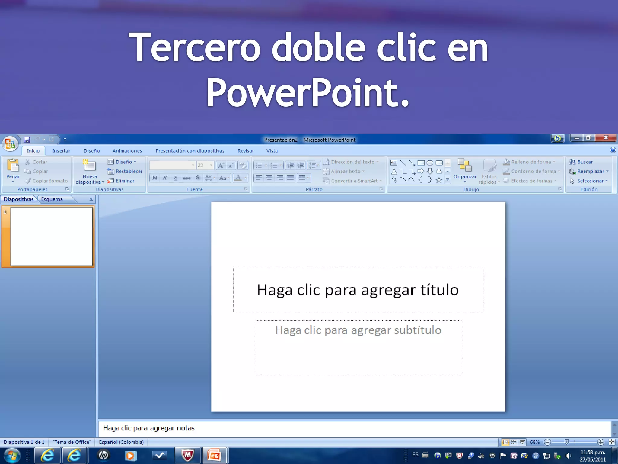
Task: Open the Reemplazar button
Action: [589, 171]
